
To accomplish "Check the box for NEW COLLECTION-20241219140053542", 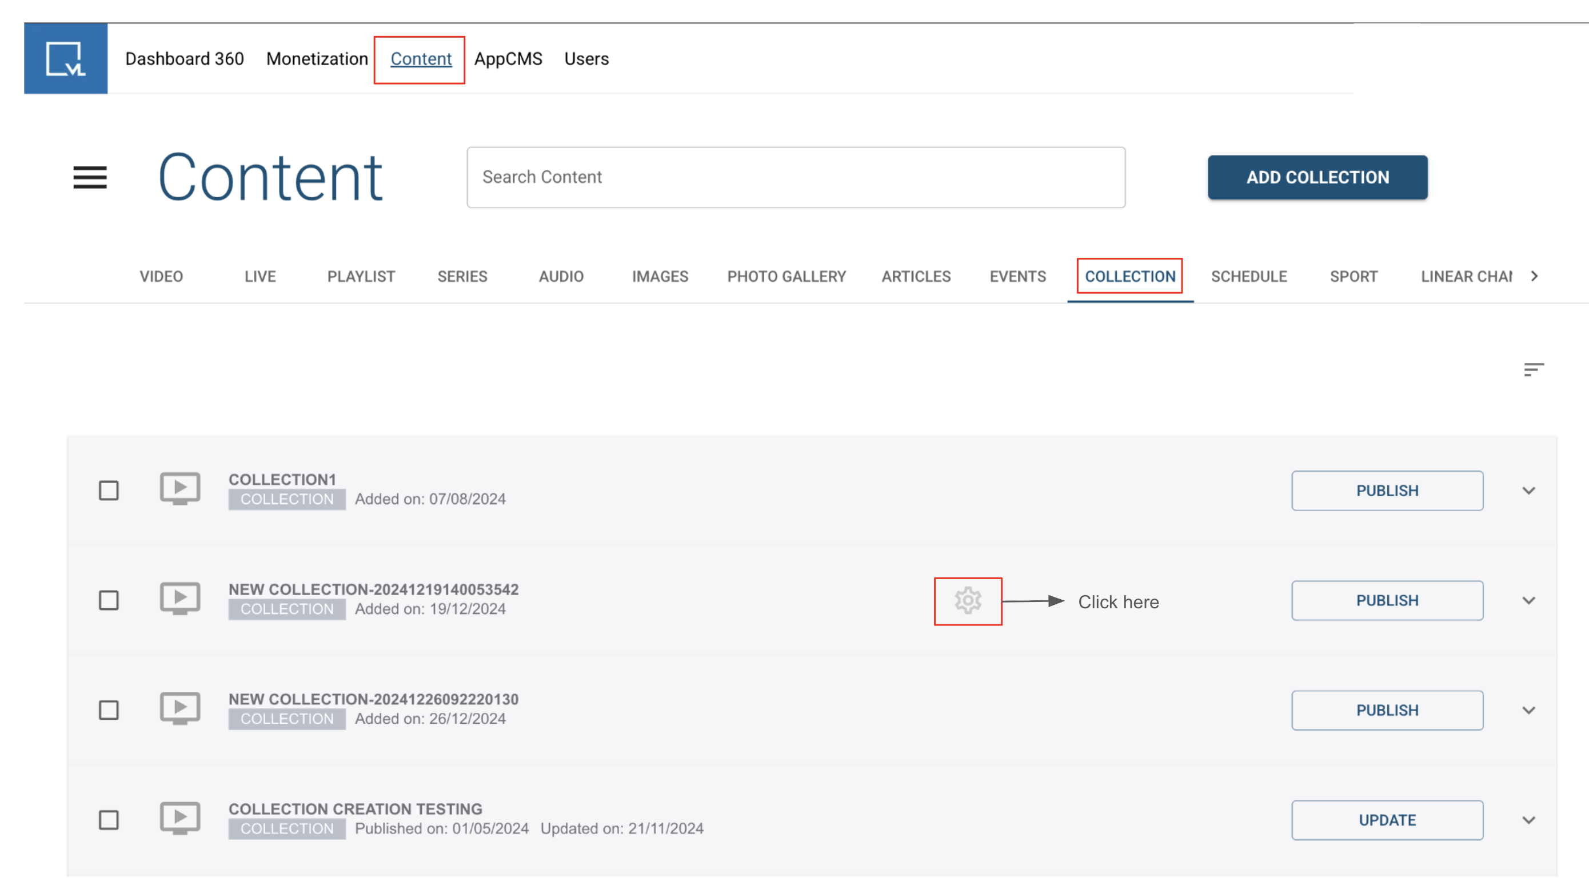I will (109, 600).
